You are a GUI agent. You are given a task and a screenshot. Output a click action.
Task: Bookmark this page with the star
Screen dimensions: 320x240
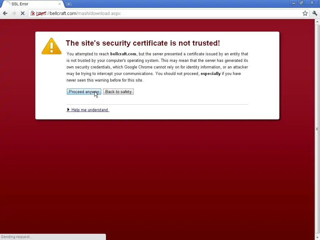[x=305, y=13]
